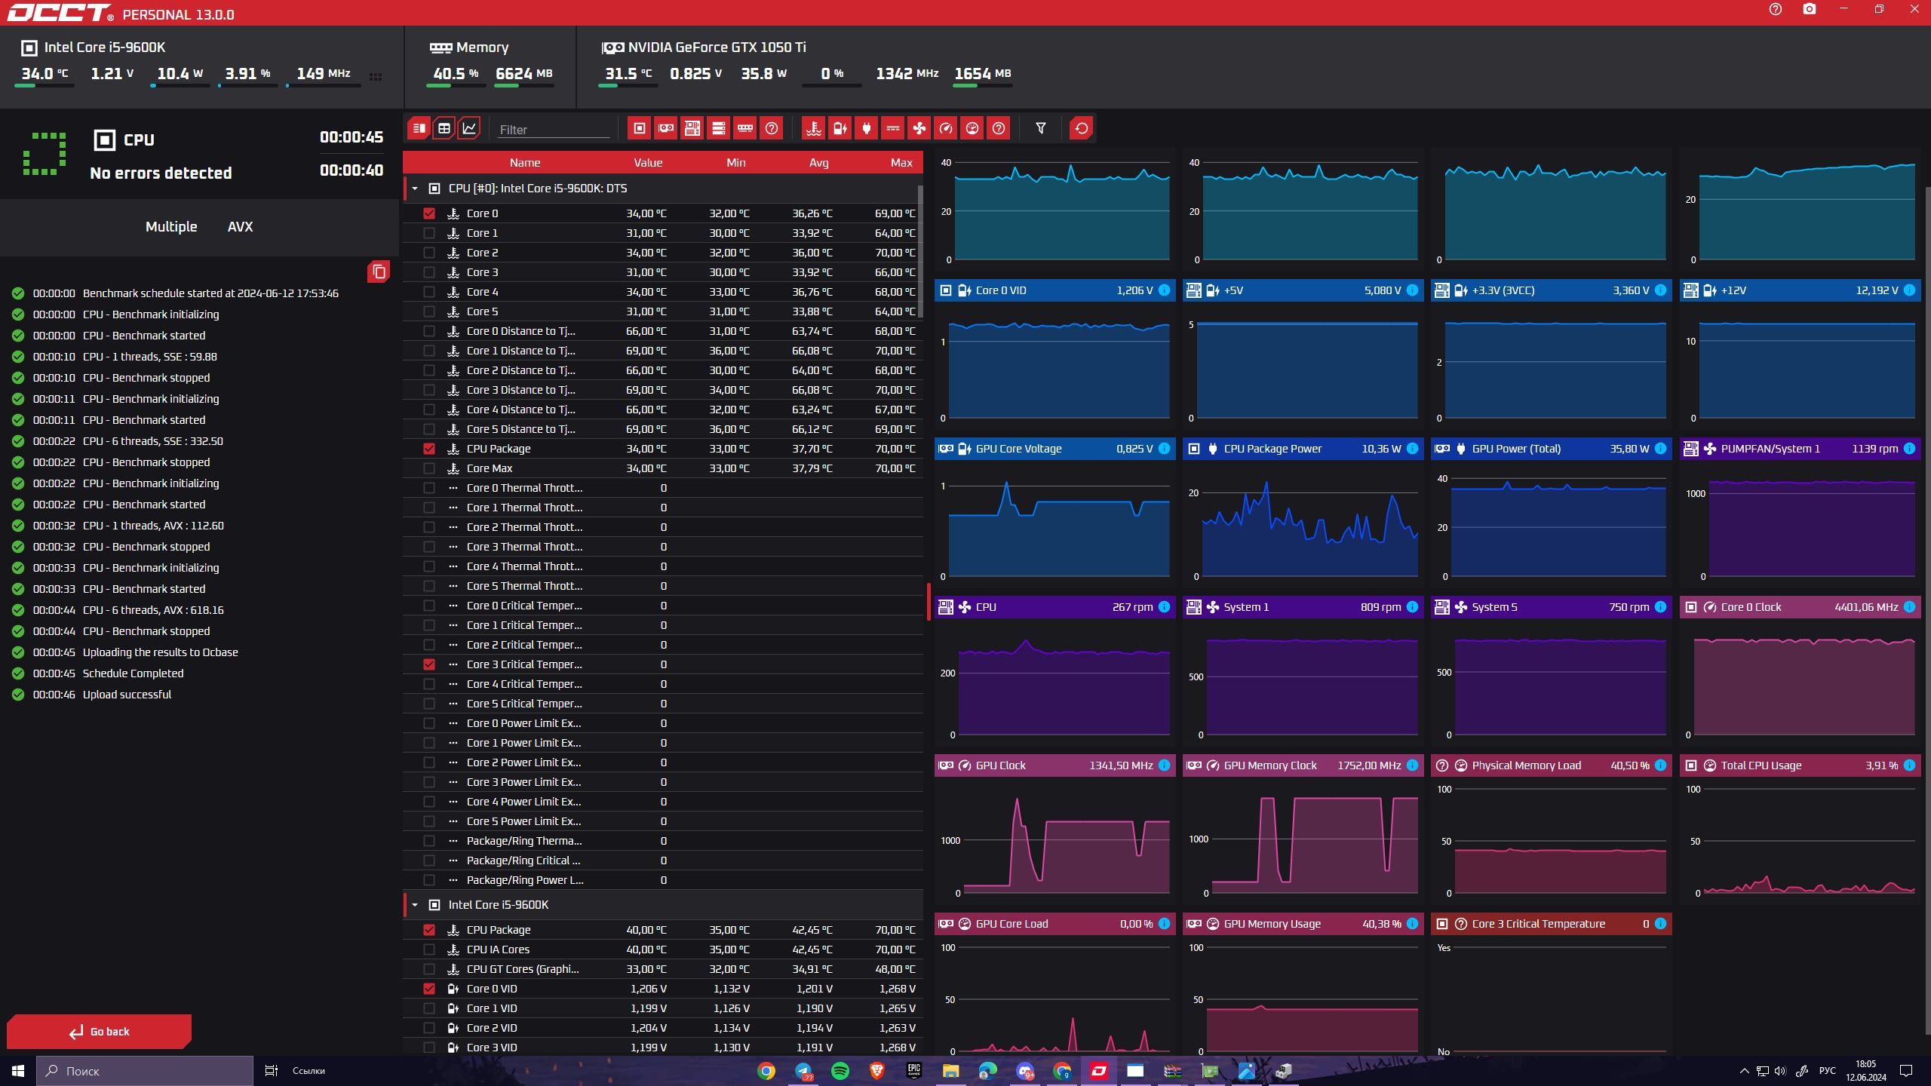Open the Windows Start menu

(x=18, y=1071)
